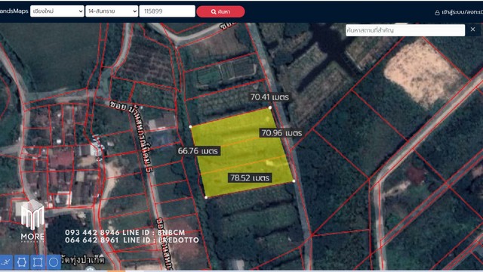Select the circle drawing tool
483x272 pixels.
pos(54,262)
